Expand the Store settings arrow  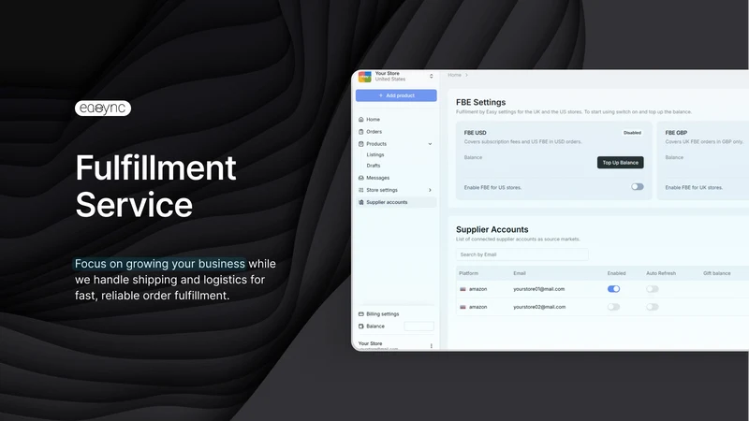[x=430, y=190]
